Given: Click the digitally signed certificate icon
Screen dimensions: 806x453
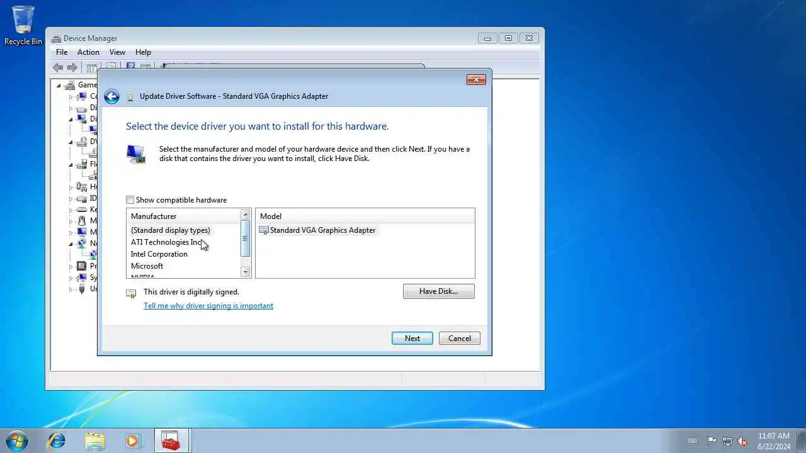Looking at the screenshot, I should (131, 293).
